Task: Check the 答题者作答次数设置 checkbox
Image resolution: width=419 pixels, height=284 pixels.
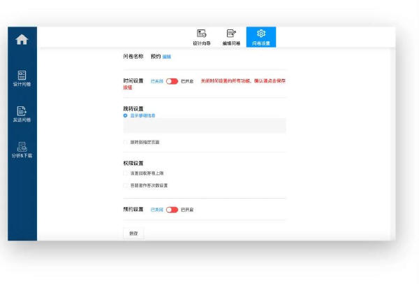Action: click(x=125, y=185)
